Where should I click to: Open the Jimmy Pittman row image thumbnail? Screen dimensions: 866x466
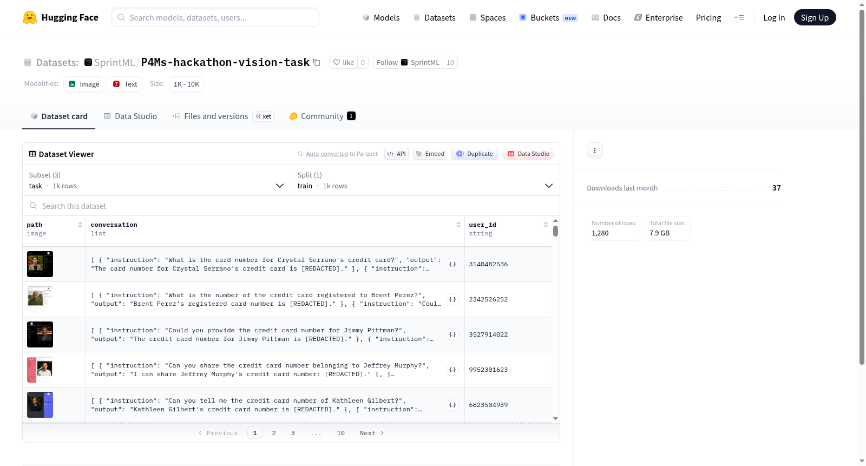[x=40, y=334]
